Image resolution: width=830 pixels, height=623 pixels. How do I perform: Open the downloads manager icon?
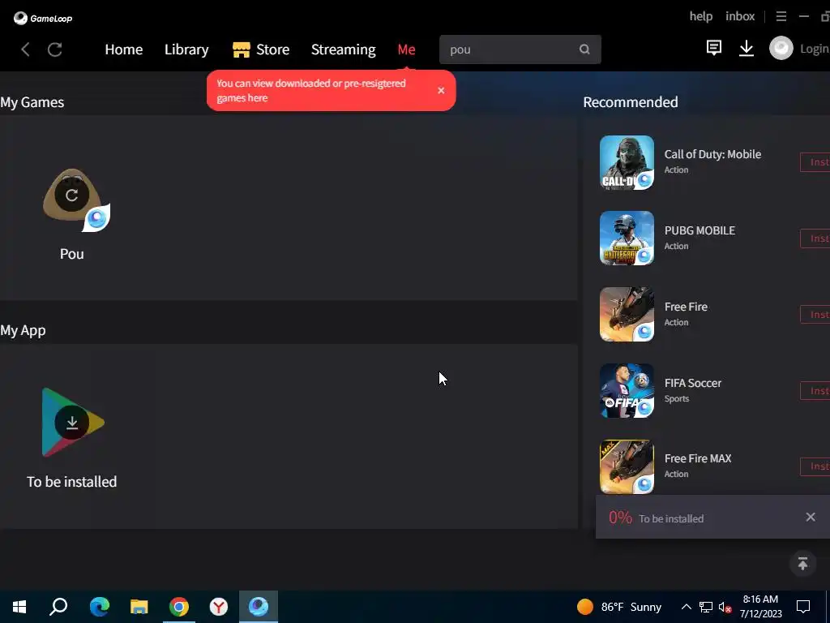click(x=747, y=48)
